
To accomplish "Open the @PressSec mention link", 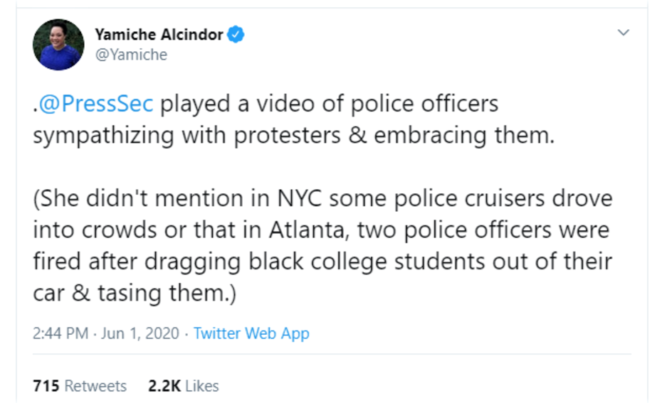I will pyautogui.click(x=95, y=104).
